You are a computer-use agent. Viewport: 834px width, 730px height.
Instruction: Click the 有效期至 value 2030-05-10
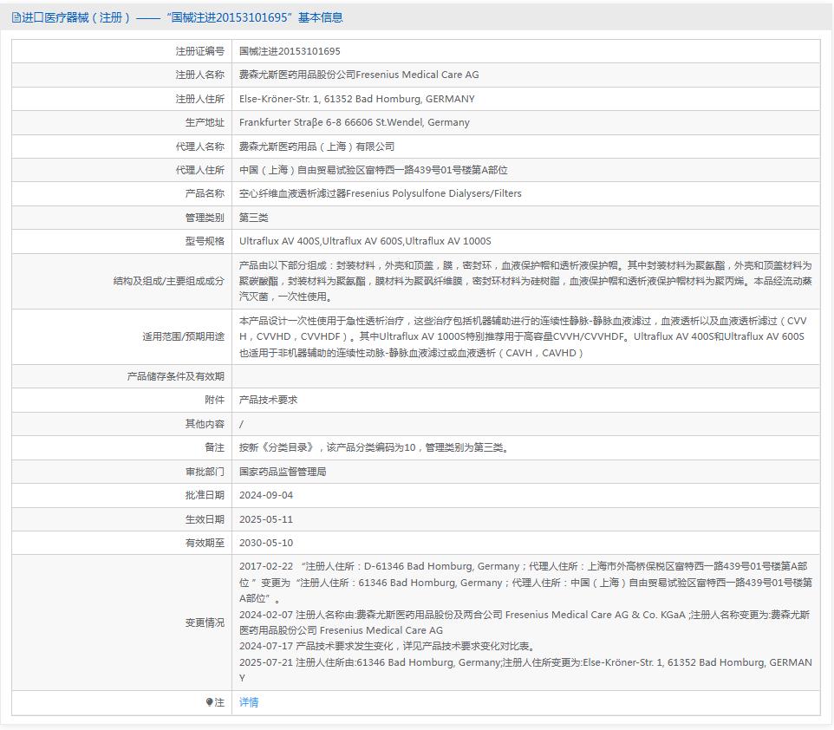[267, 543]
